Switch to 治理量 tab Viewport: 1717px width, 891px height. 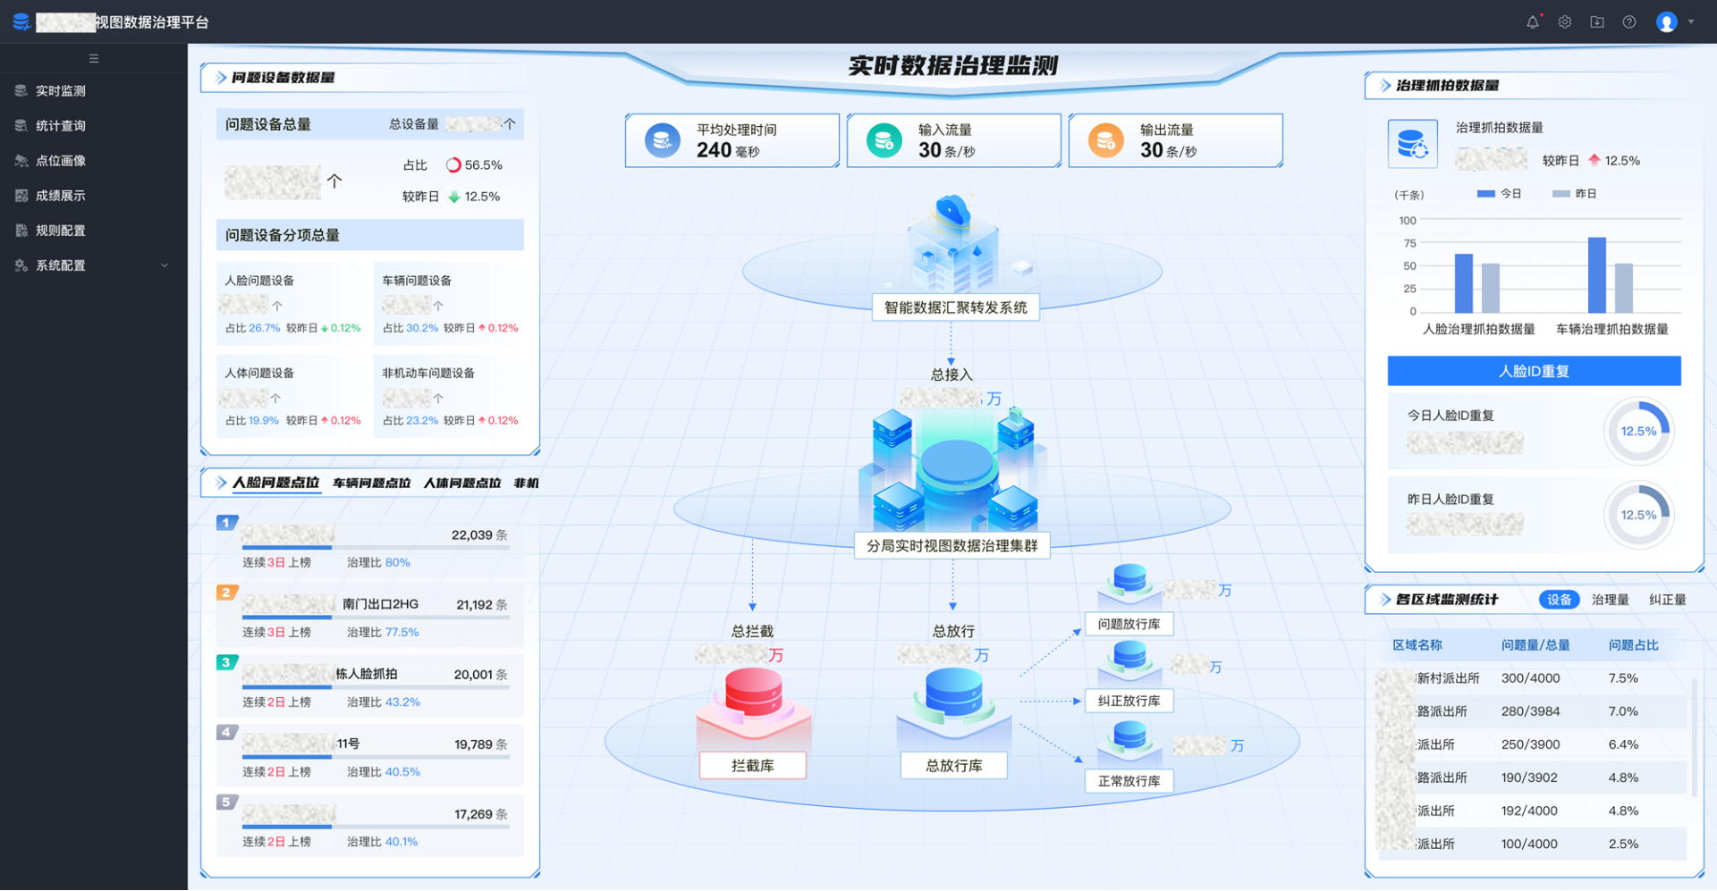1610,601
